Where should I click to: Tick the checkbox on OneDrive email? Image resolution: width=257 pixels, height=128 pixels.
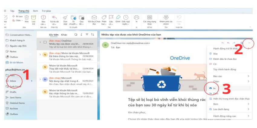[45, 42]
